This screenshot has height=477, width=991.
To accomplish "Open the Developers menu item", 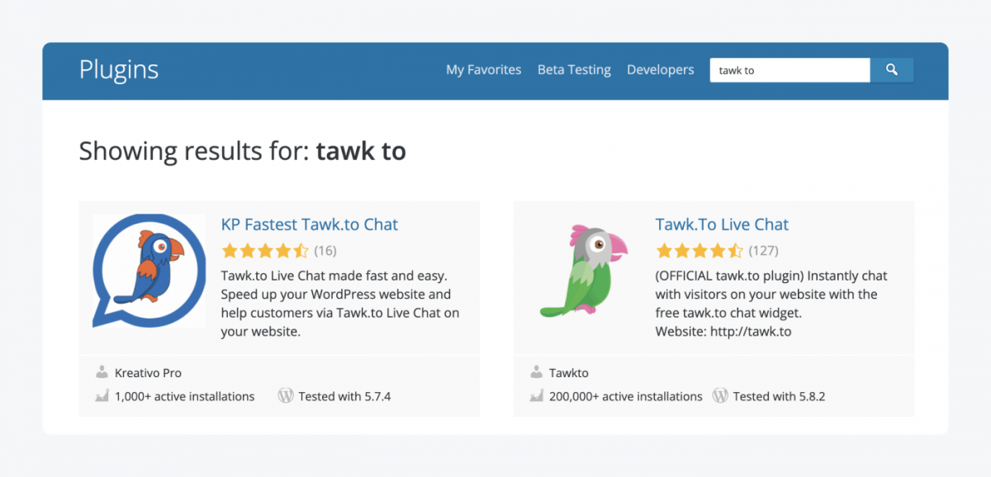I will 661,70.
